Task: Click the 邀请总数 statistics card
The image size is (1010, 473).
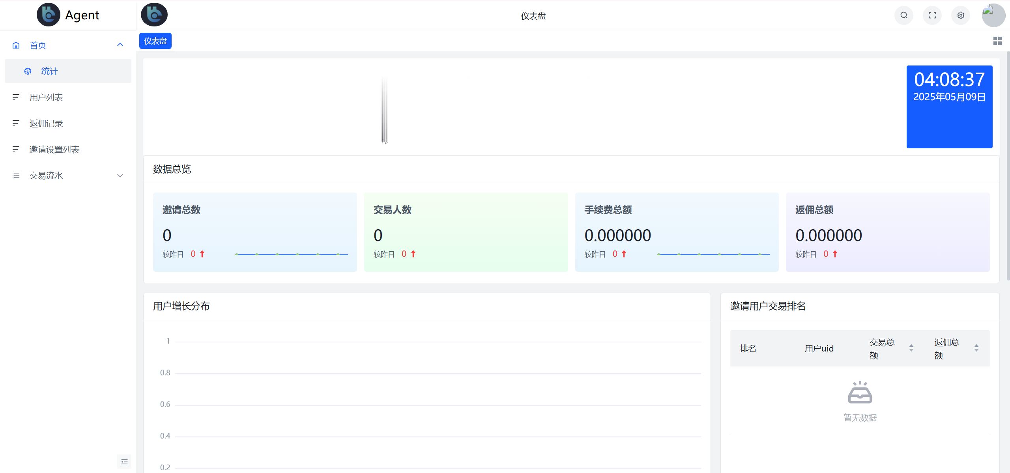Action: click(x=254, y=232)
